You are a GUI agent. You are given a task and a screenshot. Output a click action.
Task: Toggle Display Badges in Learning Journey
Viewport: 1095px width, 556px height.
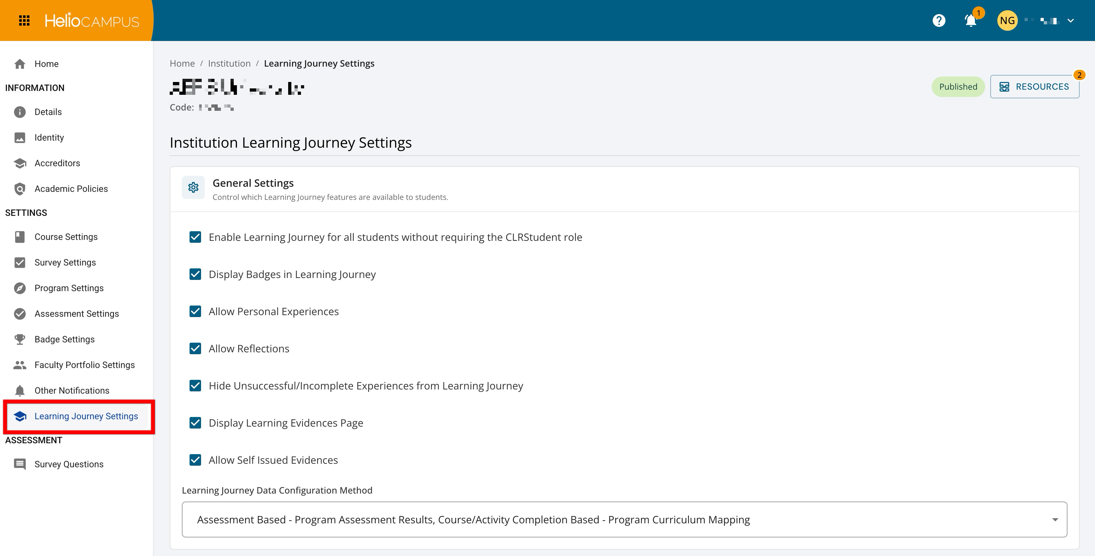coord(195,274)
